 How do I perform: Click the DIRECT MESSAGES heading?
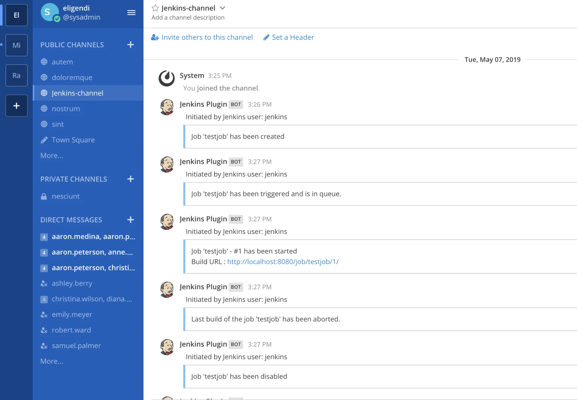pos(71,220)
